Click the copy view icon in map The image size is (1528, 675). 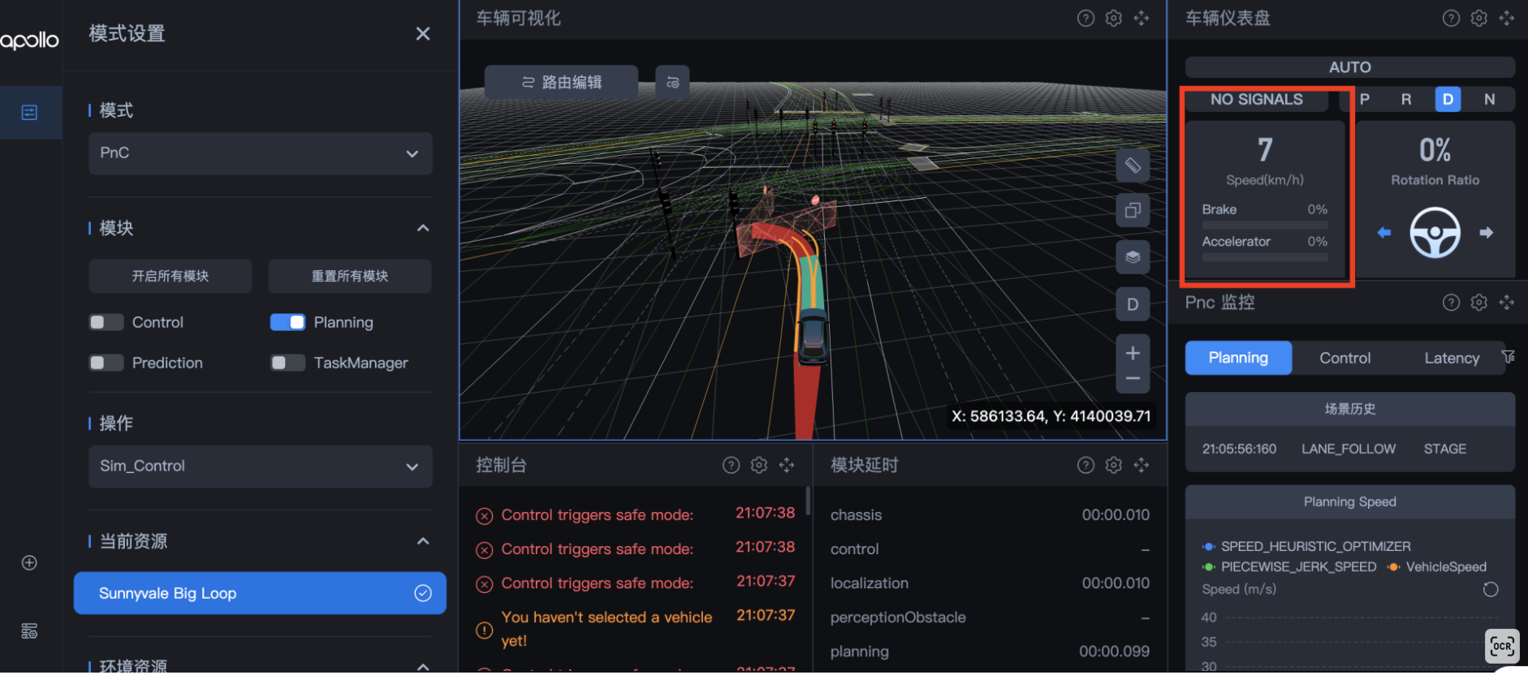point(1133,211)
